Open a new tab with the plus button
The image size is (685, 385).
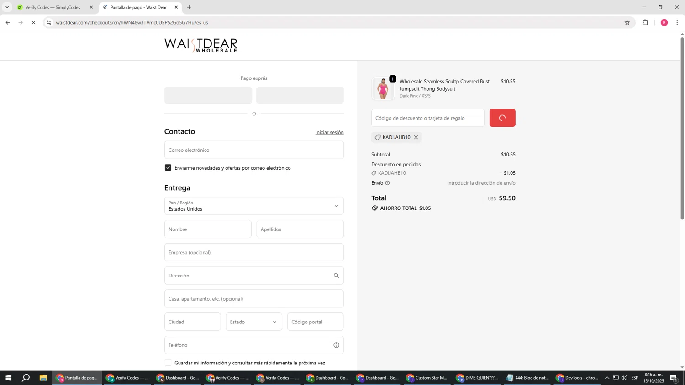click(189, 7)
